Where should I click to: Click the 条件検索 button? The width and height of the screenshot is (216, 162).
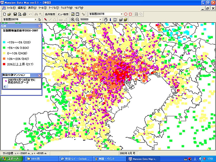(50, 14)
